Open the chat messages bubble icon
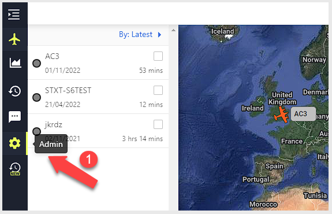332x214 pixels. pyautogui.click(x=14, y=117)
